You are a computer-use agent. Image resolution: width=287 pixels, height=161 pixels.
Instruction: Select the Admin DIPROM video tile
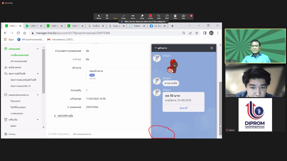pyautogui.click(x=255, y=115)
